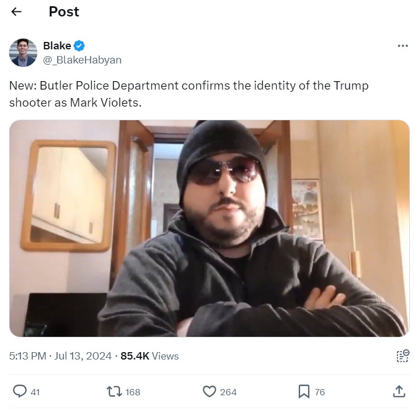Click the reply speech bubble icon
The height and width of the screenshot is (410, 415).
pos(20,391)
